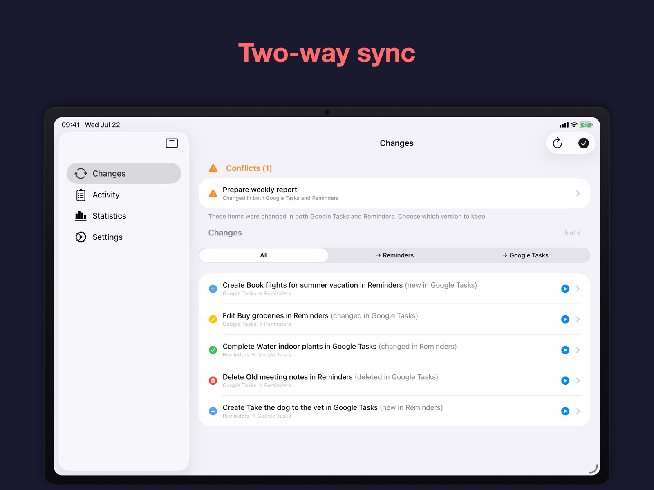Toggle the sidebar with the panel icon
Image resolution: width=654 pixels, height=490 pixels.
point(172,143)
